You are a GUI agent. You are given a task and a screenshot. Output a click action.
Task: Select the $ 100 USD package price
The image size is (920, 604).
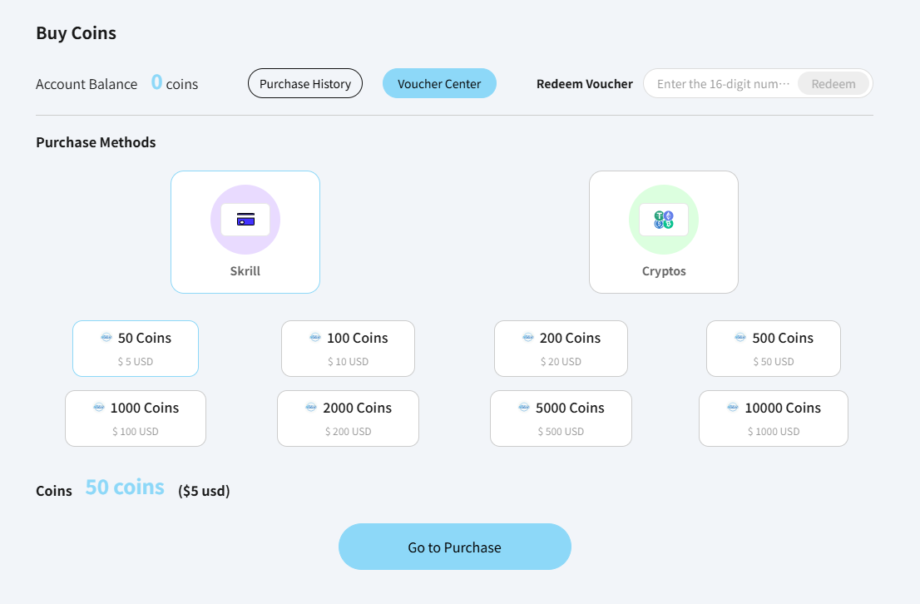pyautogui.click(x=136, y=432)
